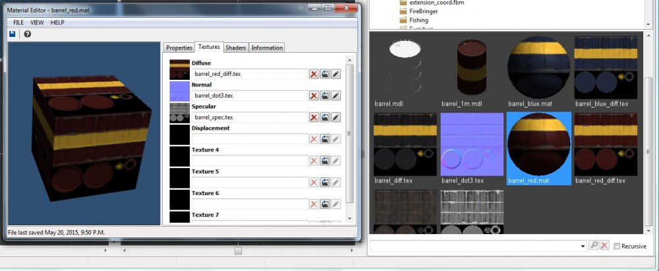The image size is (659, 271).
Task: Click the texture list scrollbar down arrow
Action: tap(350, 218)
